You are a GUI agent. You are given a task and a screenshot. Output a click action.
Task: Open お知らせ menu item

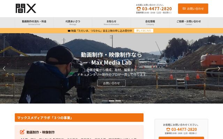click(x=111, y=23)
